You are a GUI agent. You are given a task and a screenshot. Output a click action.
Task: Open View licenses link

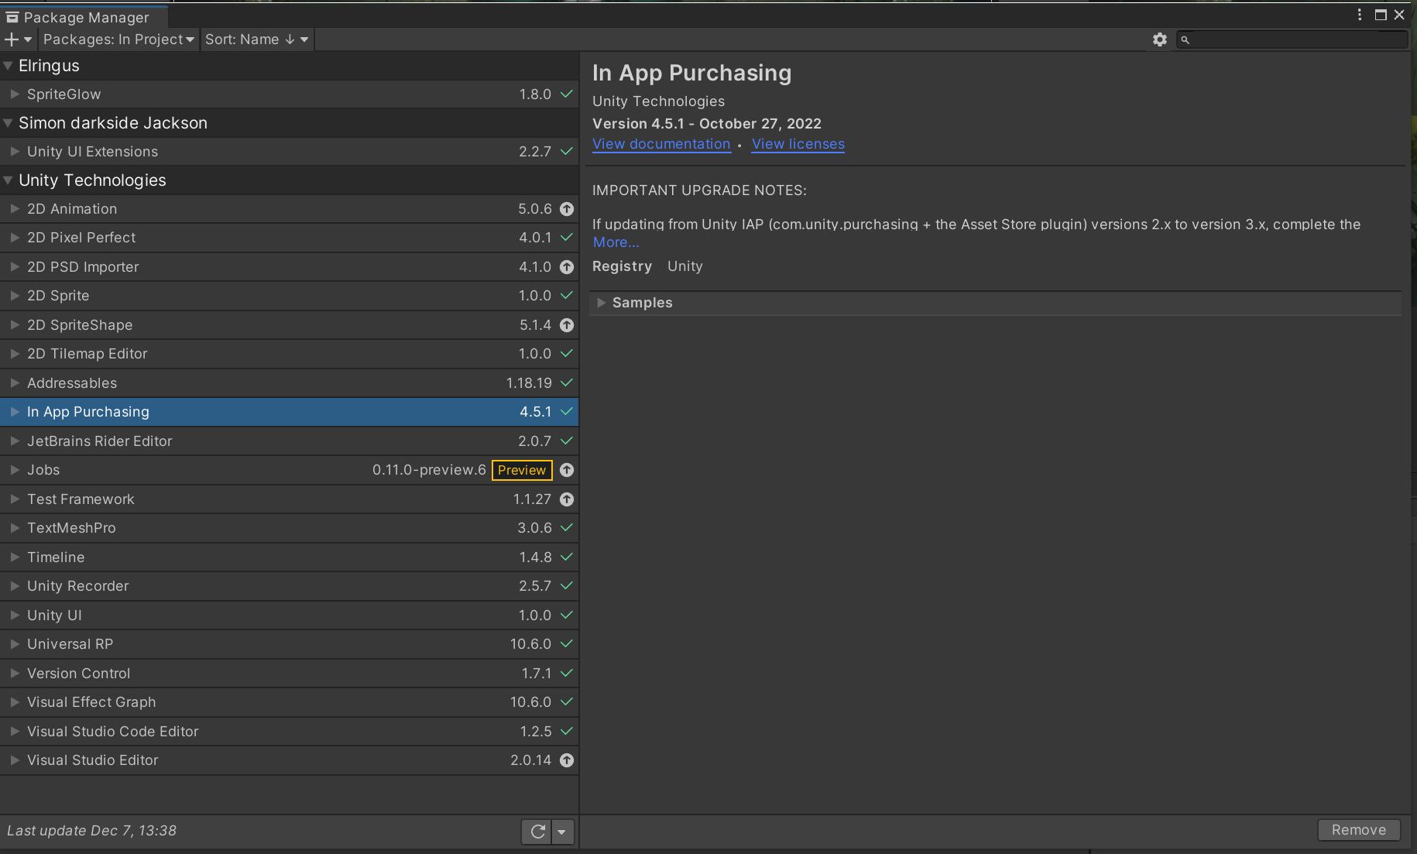[798, 144]
